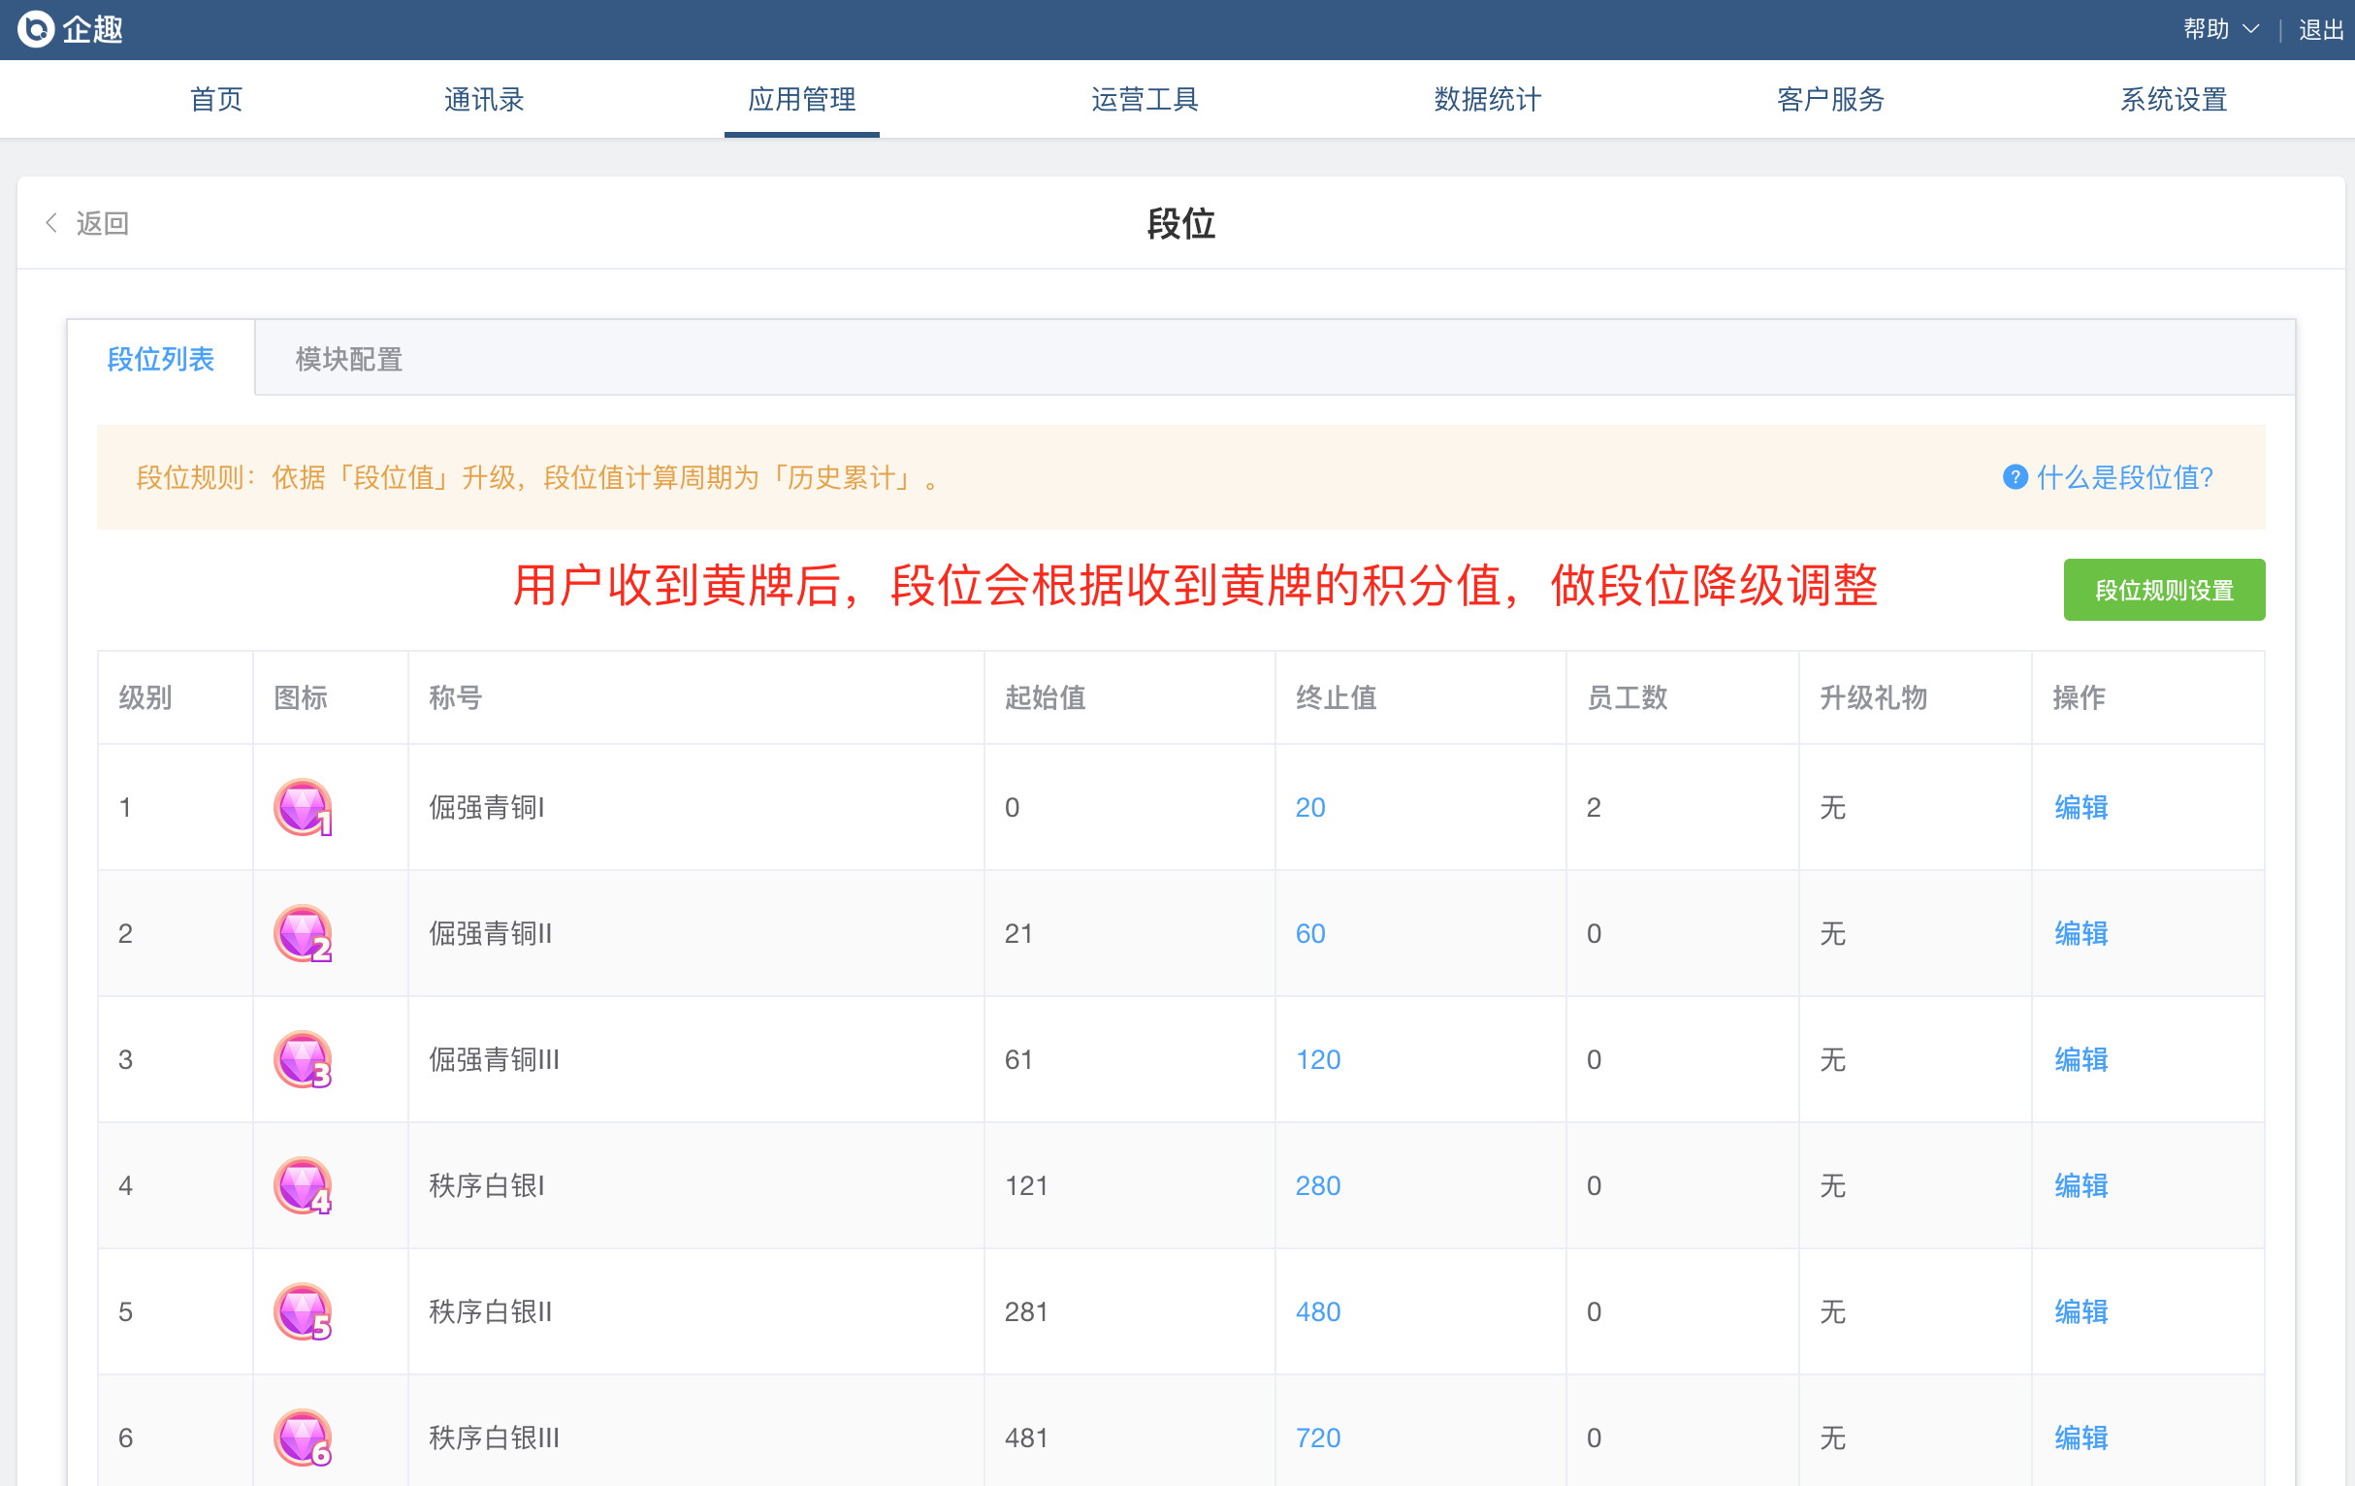Click the 企趣 logo icon
The height and width of the screenshot is (1486, 2355).
[x=36, y=29]
